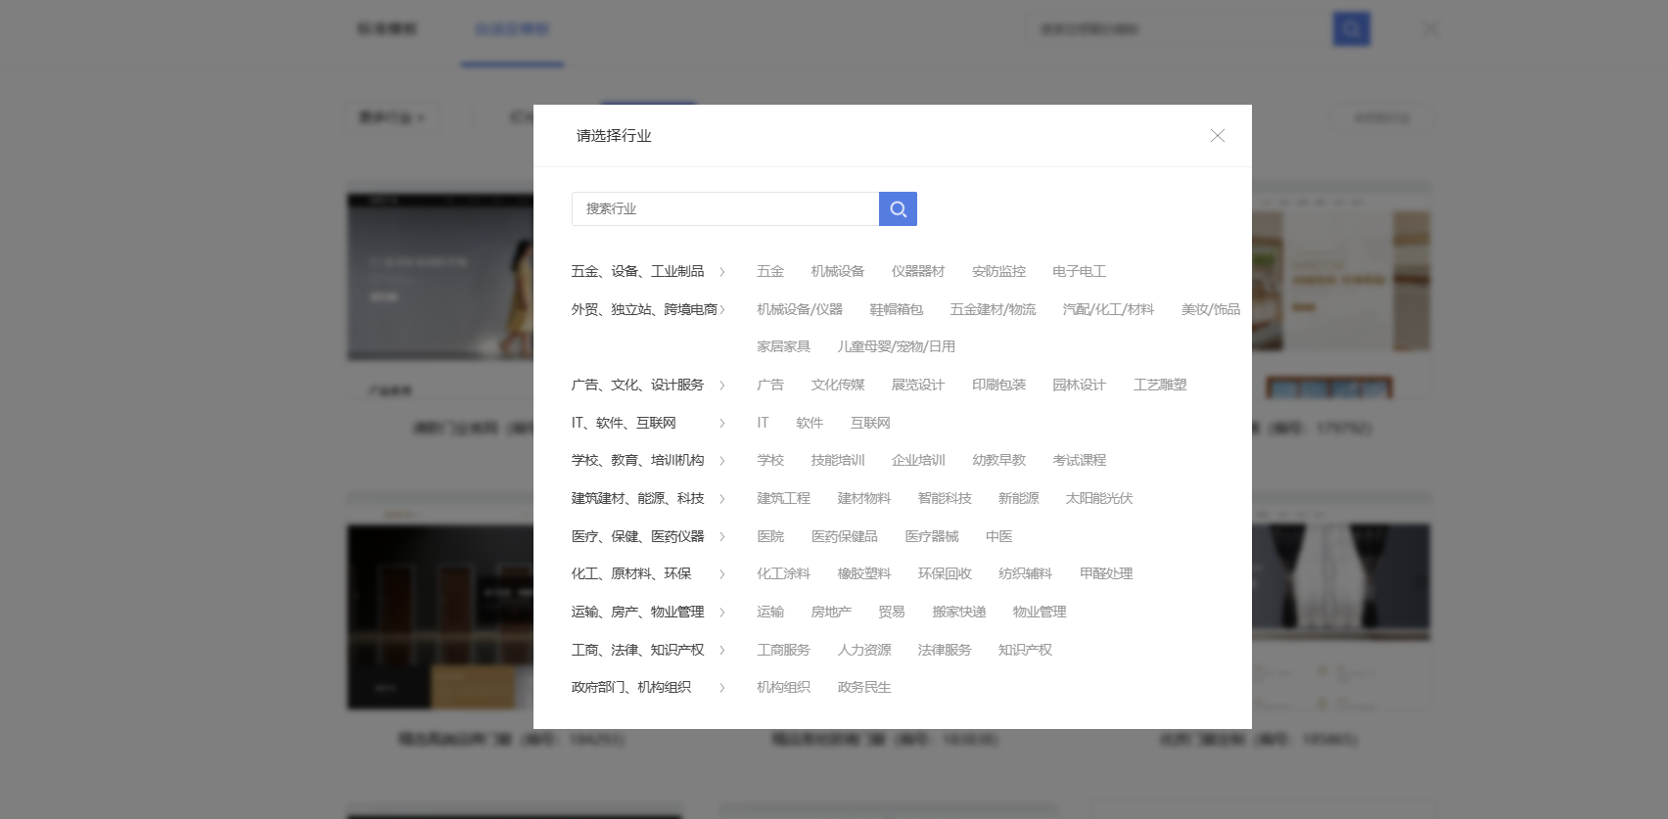Choose the 中医 industry
The image size is (1668, 819).
(999, 536)
